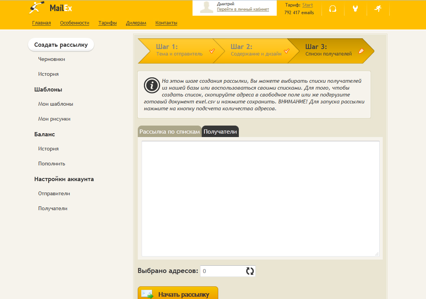This screenshot has height=299, width=426.
Task: Click the "Выбрано адресов" count field
Action: pyautogui.click(x=222, y=271)
